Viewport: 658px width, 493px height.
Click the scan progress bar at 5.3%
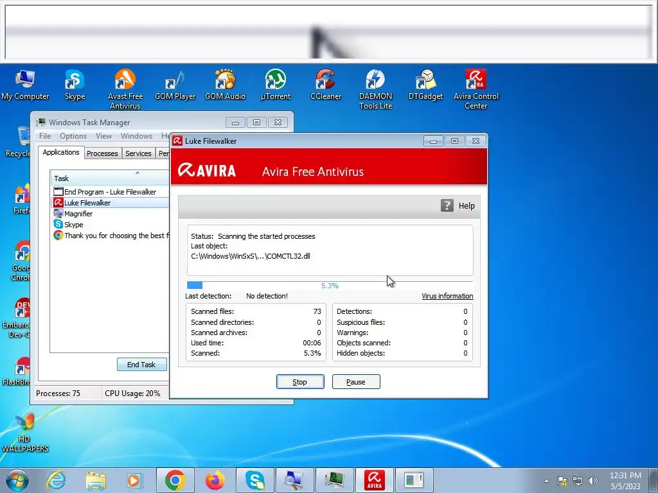pos(330,286)
